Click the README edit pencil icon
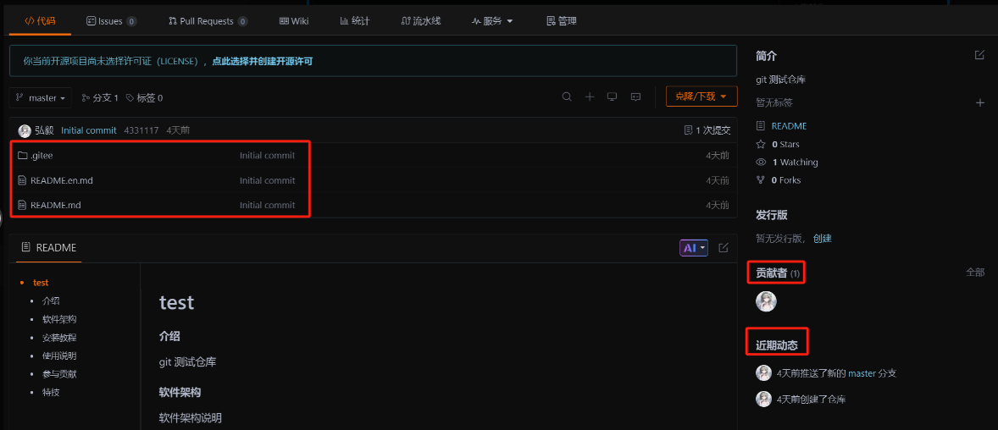The image size is (998, 430). pos(723,247)
